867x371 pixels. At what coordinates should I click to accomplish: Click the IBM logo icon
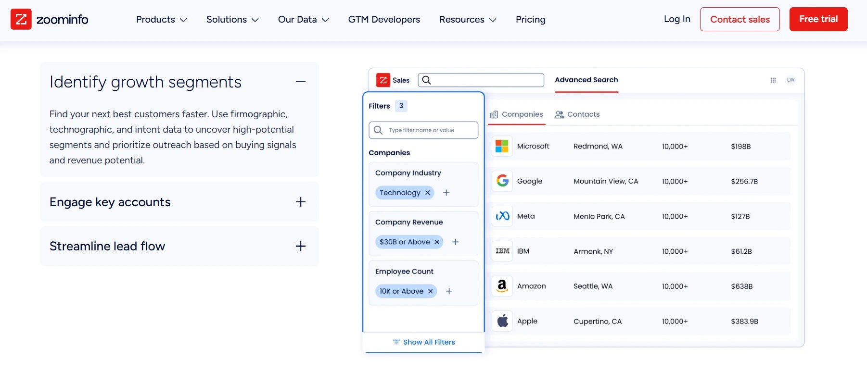(x=502, y=251)
